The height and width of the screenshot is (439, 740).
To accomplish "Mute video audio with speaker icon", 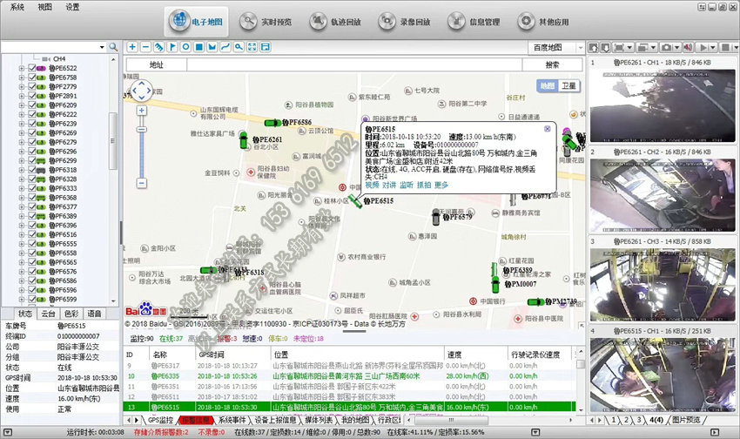I will point(689,46).
